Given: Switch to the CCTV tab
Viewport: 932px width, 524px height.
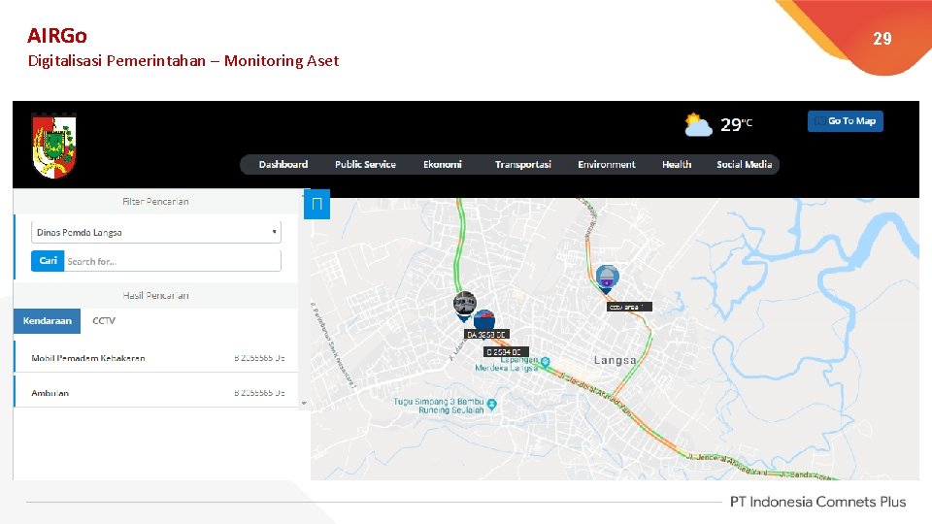Looking at the screenshot, I should coord(104,321).
